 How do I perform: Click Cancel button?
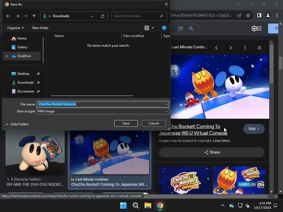tap(154, 123)
